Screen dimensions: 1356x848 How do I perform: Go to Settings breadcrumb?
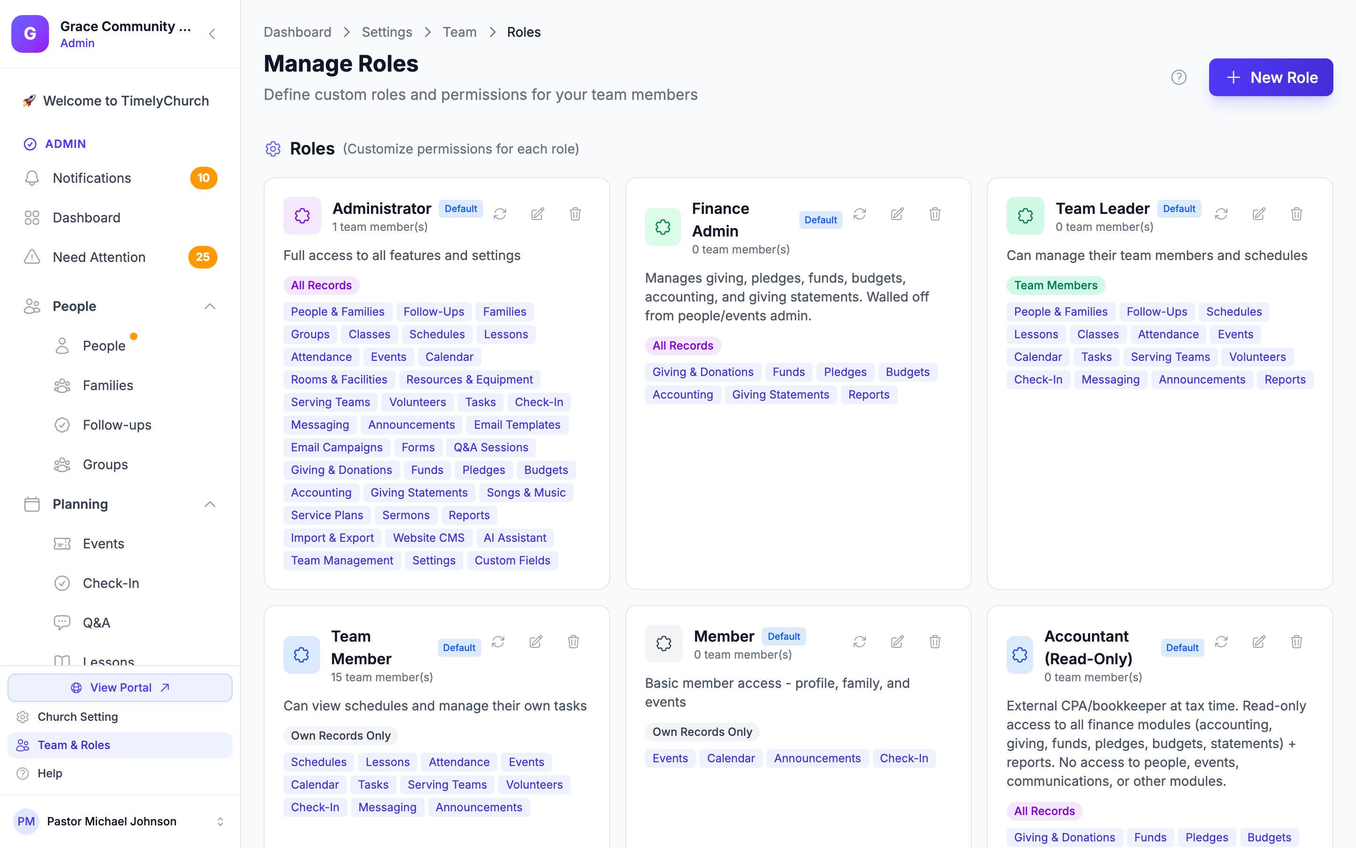[387, 32]
